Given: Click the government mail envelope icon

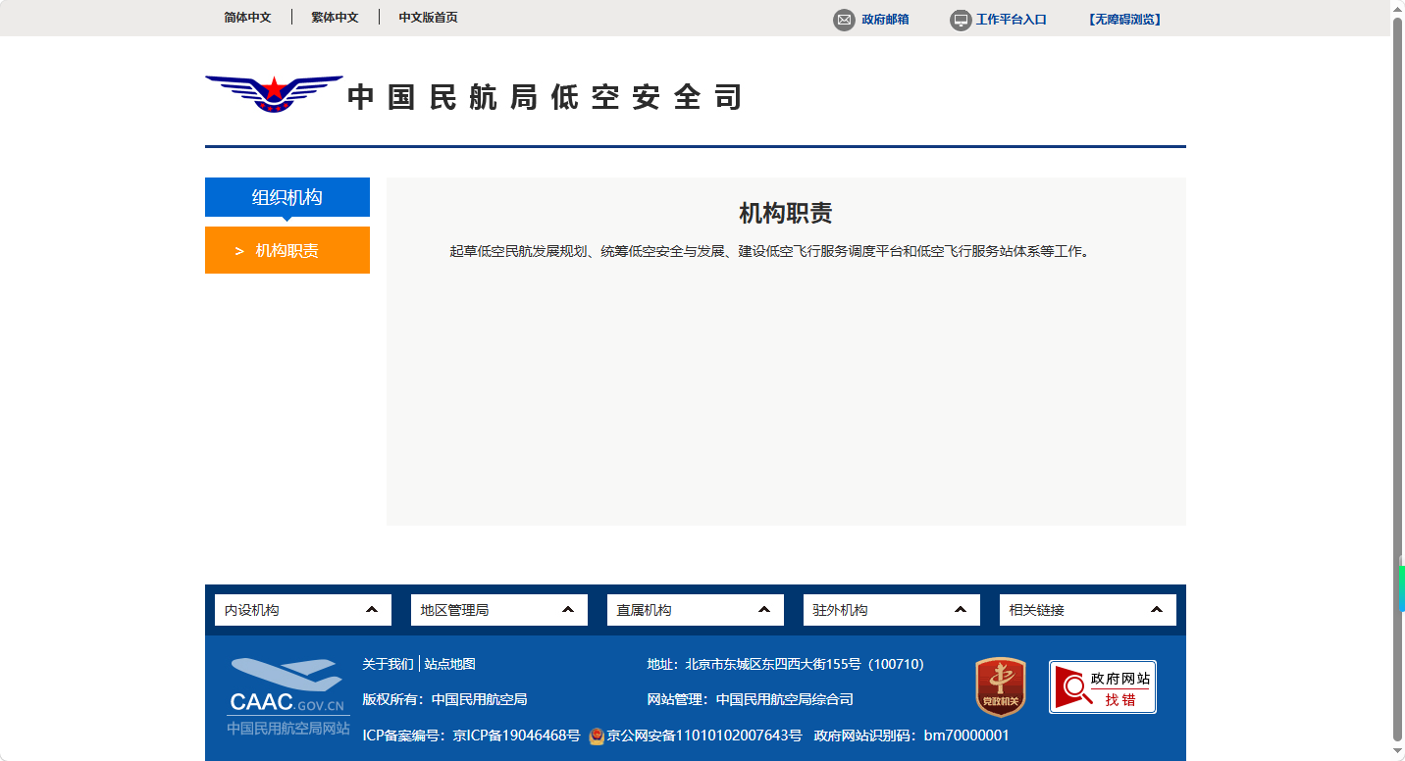Looking at the screenshot, I should click(844, 20).
